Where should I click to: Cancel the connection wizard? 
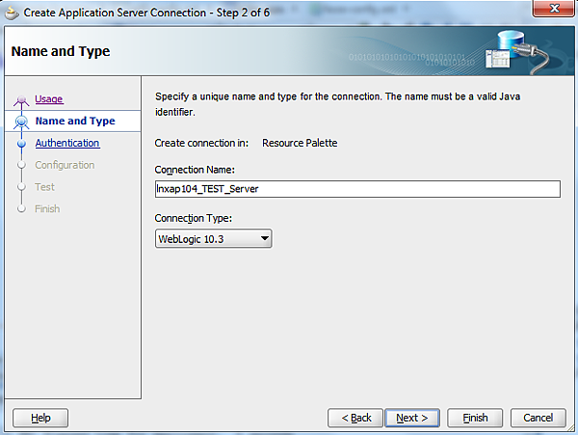pos(538,418)
